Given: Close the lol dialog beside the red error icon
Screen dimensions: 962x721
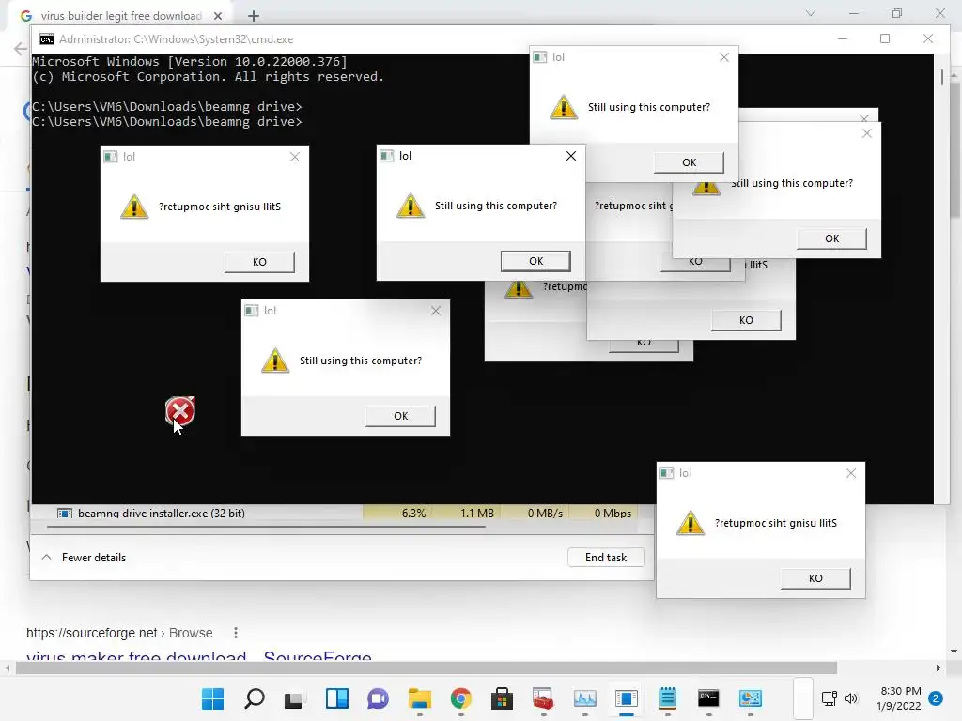Looking at the screenshot, I should [x=436, y=311].
